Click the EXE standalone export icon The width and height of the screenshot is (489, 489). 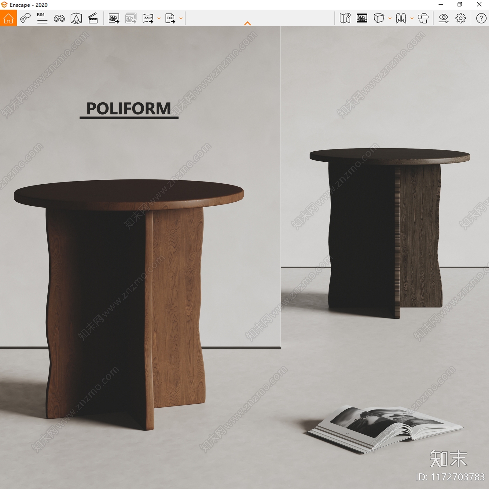coord(170,18)
